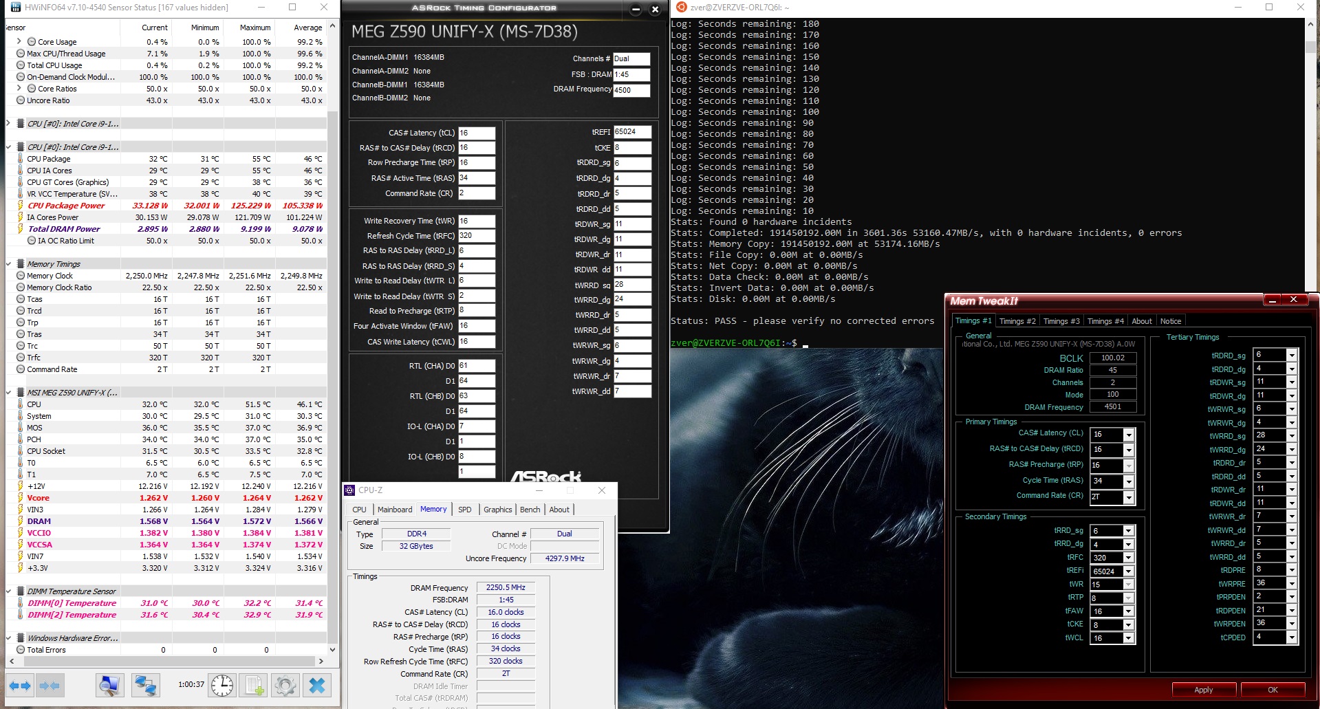
Task: Click the expand-columns arrows button in HWiNFO toolbar
Action: [x=20, y=685]
